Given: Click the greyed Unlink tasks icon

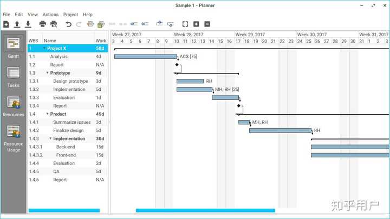Looking at the screenshot, I should tap(123, 24).
